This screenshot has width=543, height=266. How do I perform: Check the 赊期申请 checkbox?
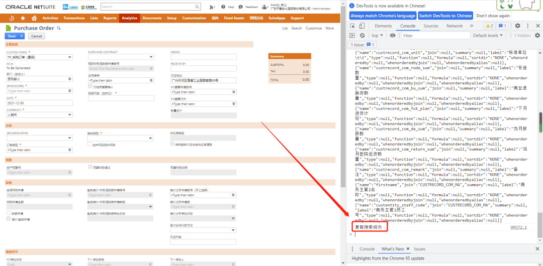point(9,213)
